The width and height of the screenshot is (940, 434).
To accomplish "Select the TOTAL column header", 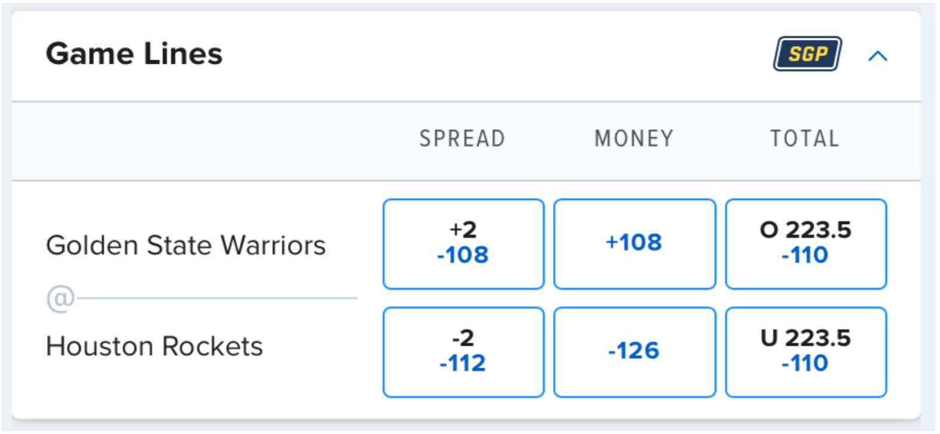I will coord(805,139).
